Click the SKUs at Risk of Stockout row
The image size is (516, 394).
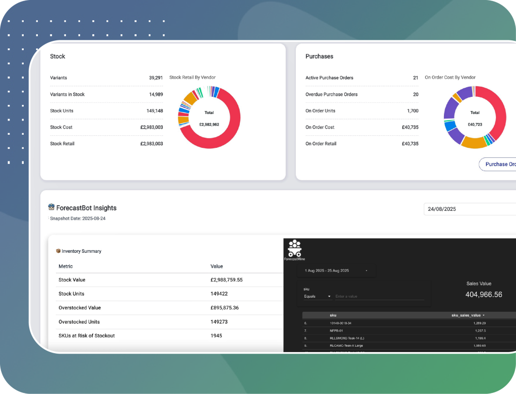click(x=169, y=335)
